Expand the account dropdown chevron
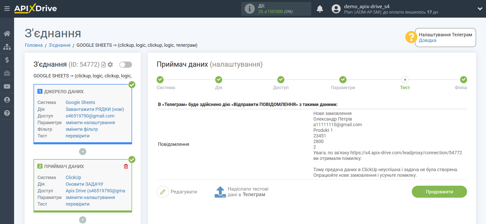 (480, 9)
